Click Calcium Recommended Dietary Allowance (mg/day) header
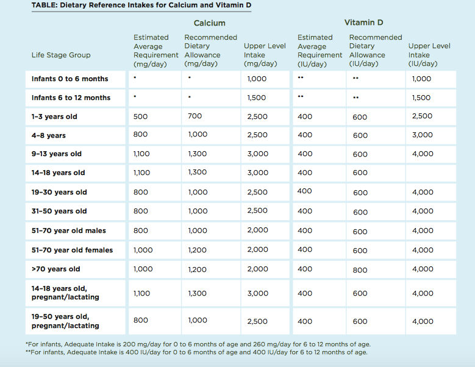The height and width of the screenshot is (367, 475). [210, 51]
